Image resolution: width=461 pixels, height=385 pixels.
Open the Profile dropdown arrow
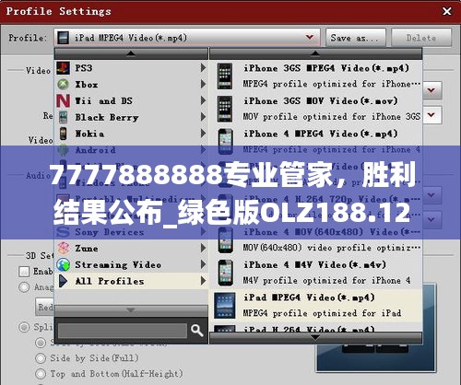310,38
